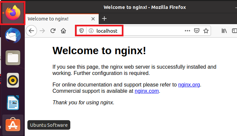237x136 pixels.
Task: Open the Library bookshelf menu
Action: [x=224, y=31]
